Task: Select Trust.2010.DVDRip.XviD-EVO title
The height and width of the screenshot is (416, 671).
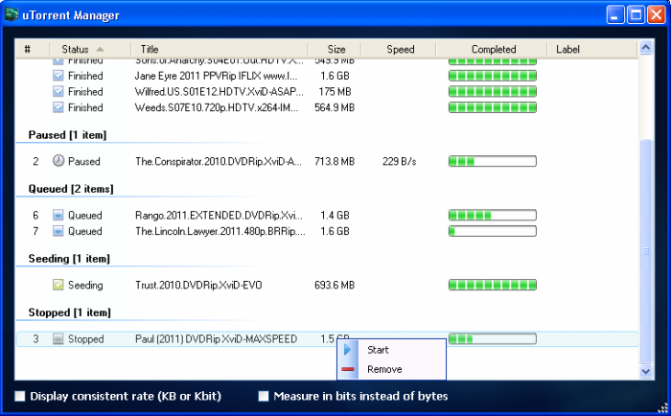Action: (198, 285)
